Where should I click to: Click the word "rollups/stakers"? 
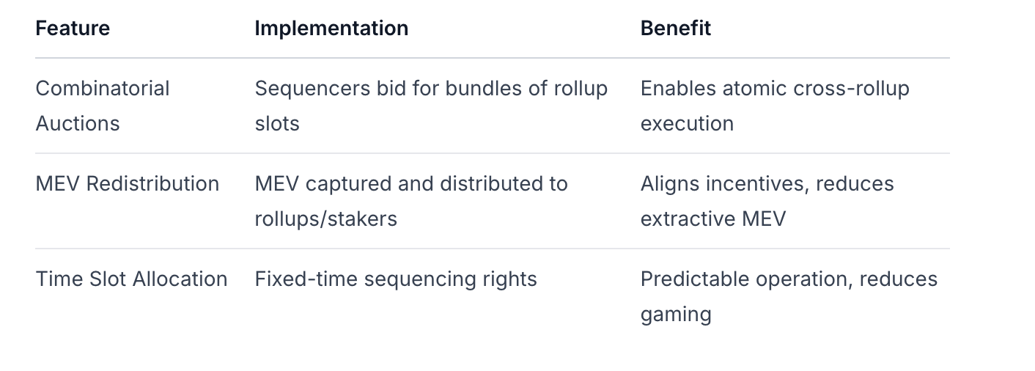click(326, 218)
